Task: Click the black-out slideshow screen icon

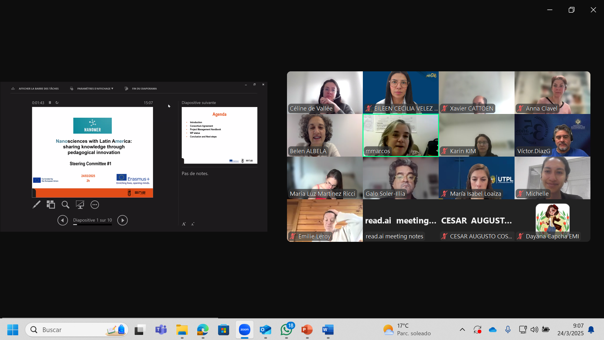Action: click(x=80, y=205)
